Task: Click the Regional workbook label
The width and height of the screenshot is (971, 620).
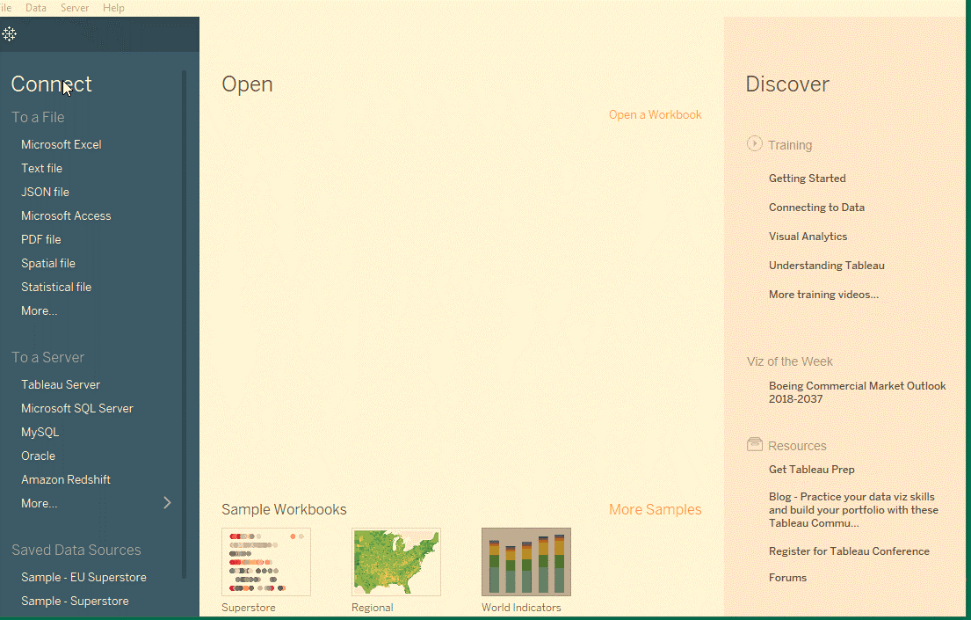Action: click(373, 608)
